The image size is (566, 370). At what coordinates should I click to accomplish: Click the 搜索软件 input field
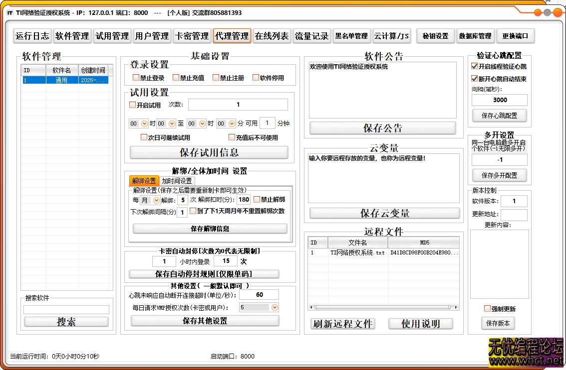tap(66, 309)
